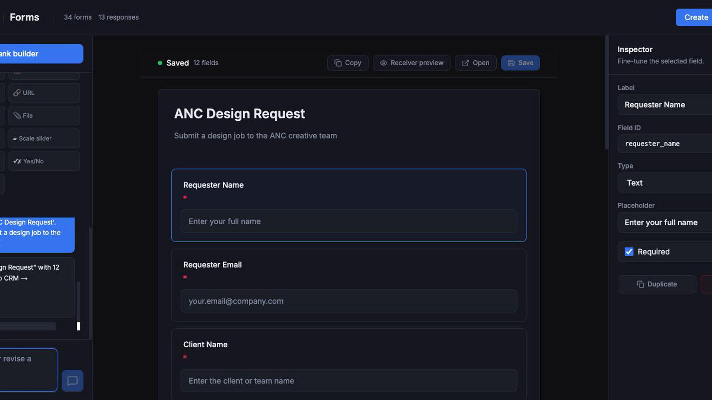Viewport: 712px width, 400px height.
Task: Click the 12 fields count
Action: click(206, 63)
